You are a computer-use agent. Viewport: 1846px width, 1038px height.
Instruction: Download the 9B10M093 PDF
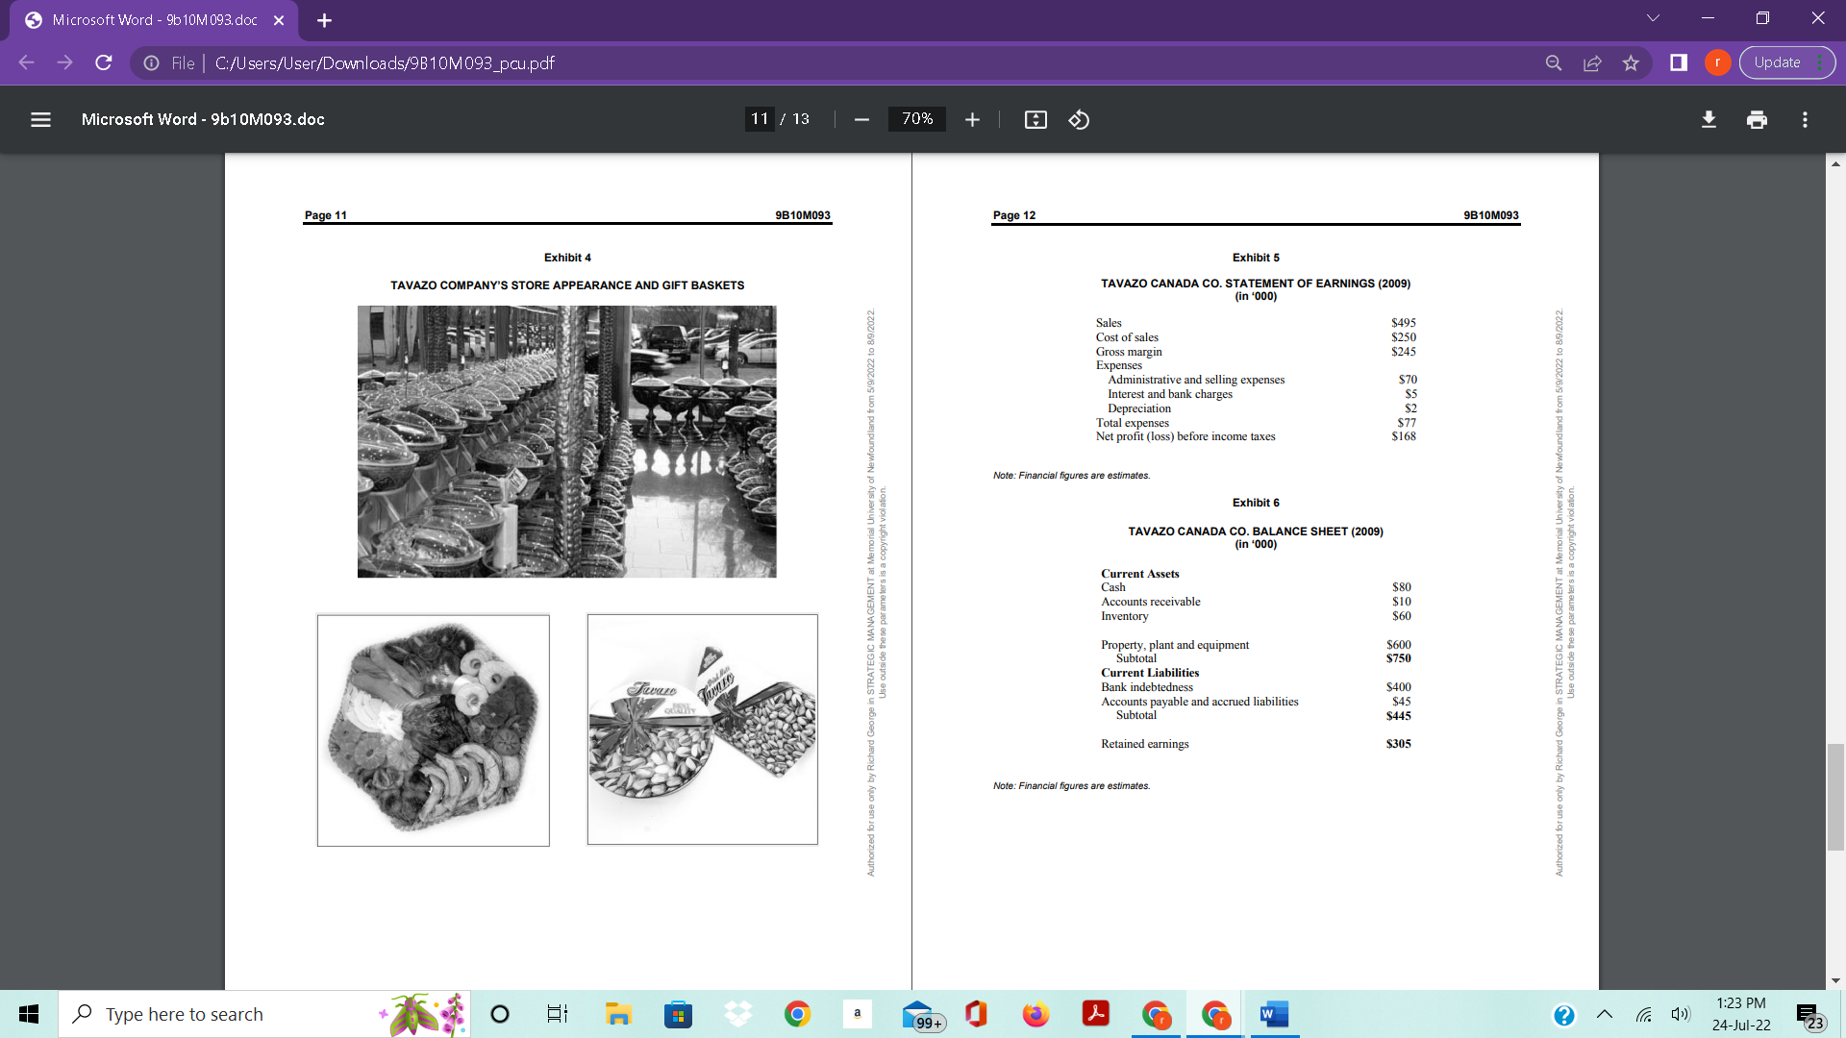(x=1709, y=119)
